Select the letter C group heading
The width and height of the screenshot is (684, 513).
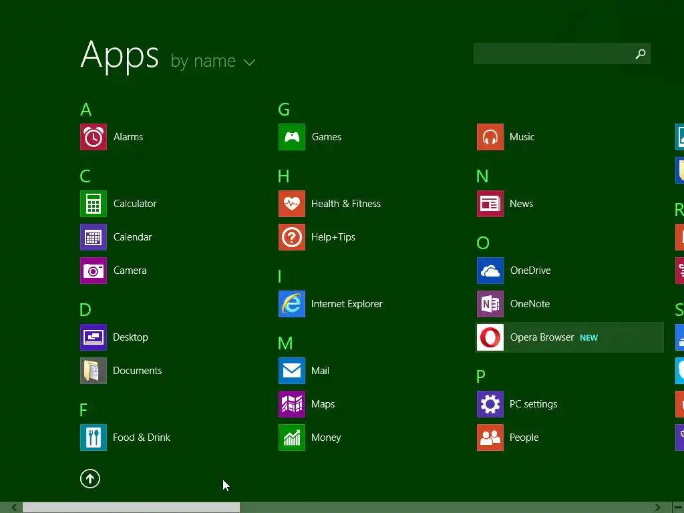[85, 176]
